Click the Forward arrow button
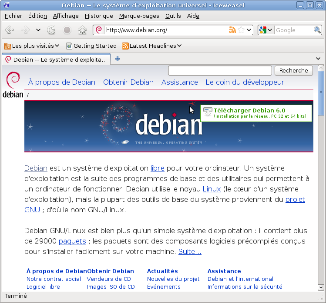This screenshot has height=303, width=326. click(25, 30)
